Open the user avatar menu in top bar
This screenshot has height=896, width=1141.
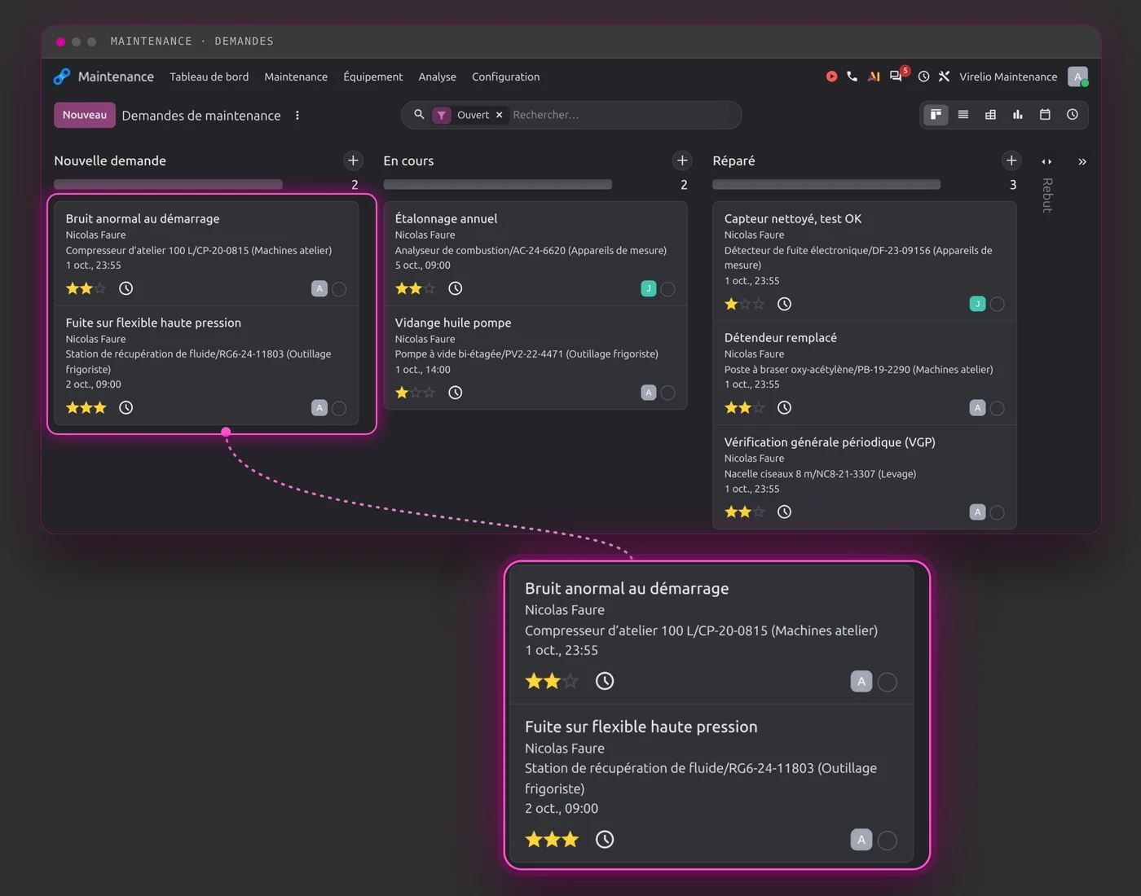(1077, 77)
